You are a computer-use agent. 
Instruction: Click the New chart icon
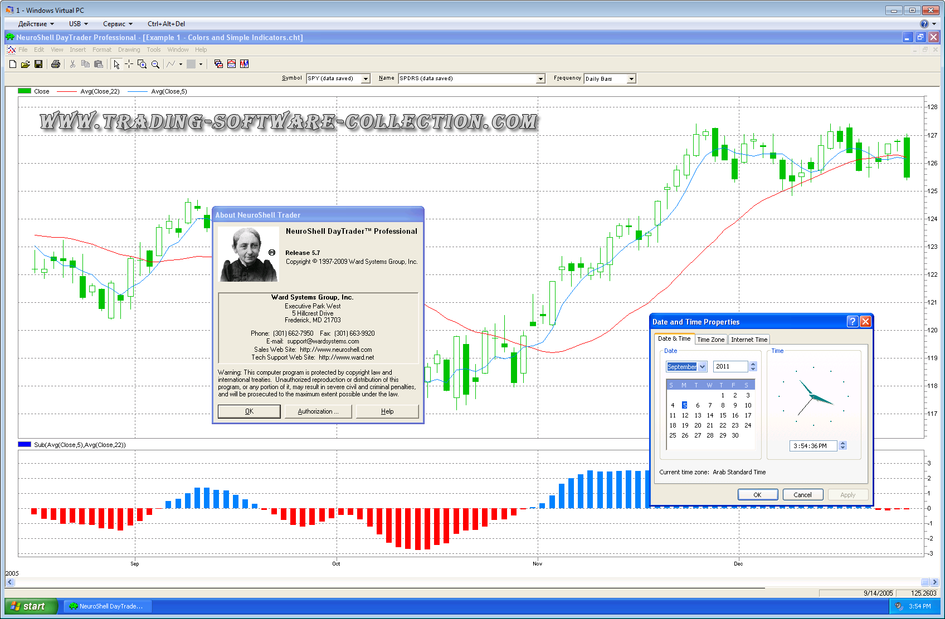(x=13, y=65)
